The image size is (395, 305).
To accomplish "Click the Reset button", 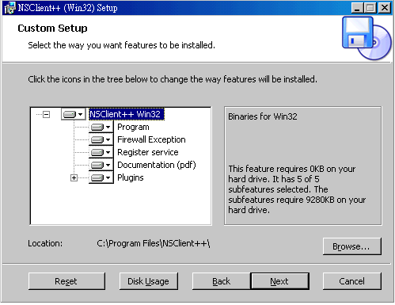I will [x=66, y=281].
